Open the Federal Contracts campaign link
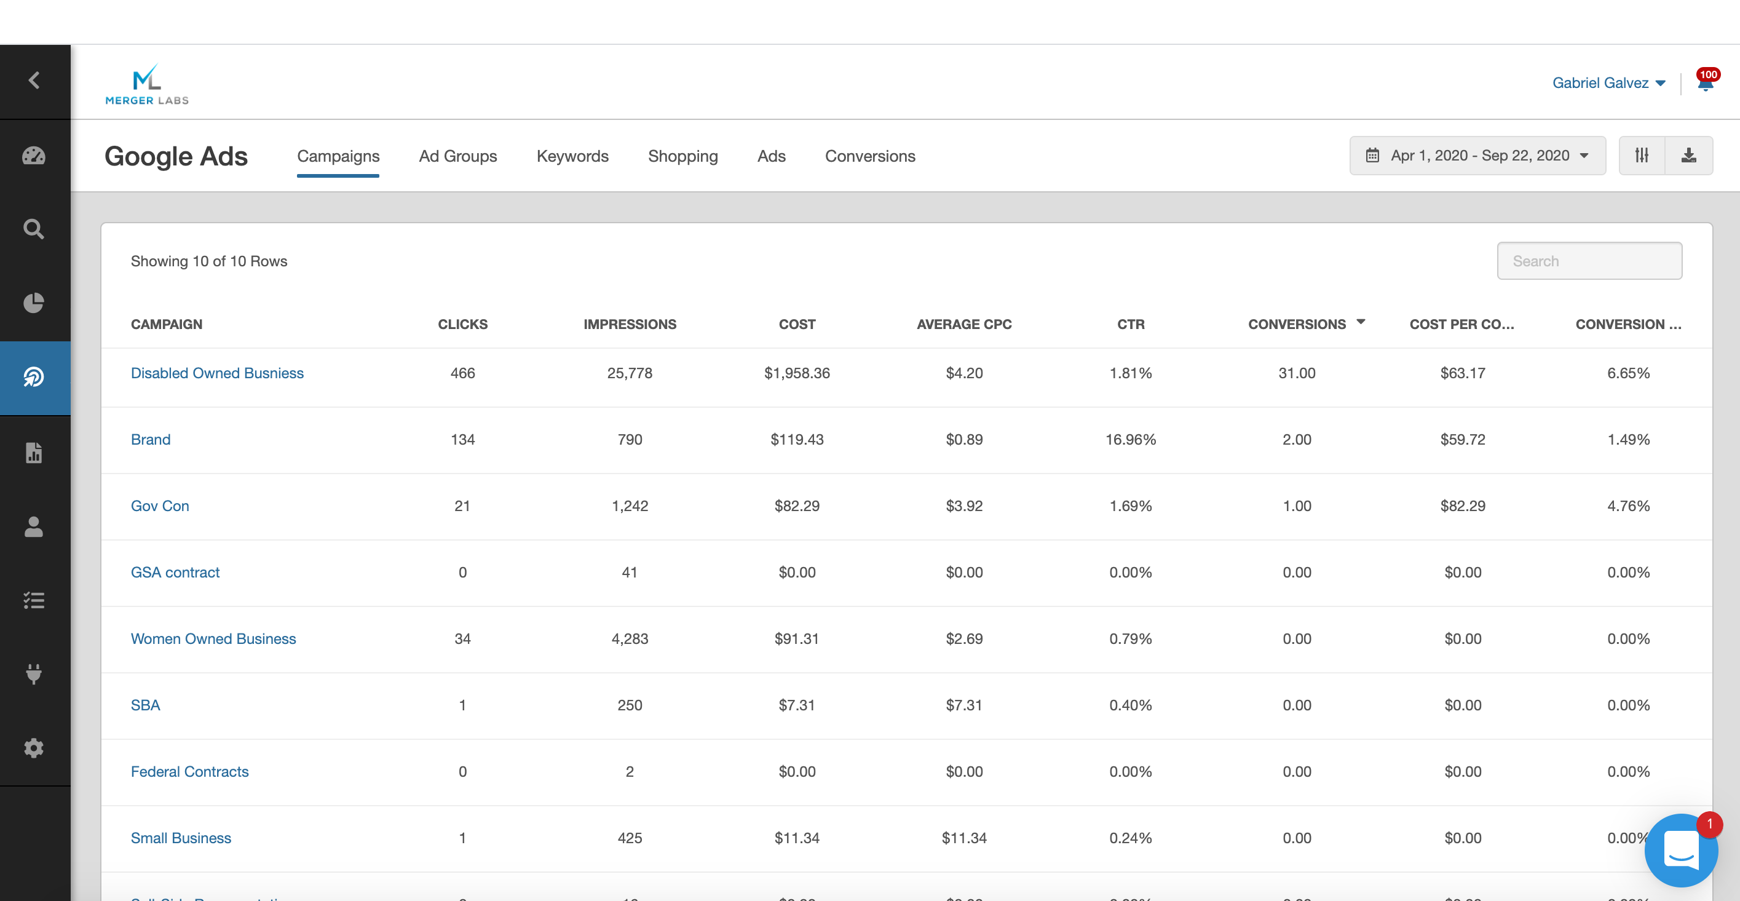1740x901 pixels. tap(190, 771)
